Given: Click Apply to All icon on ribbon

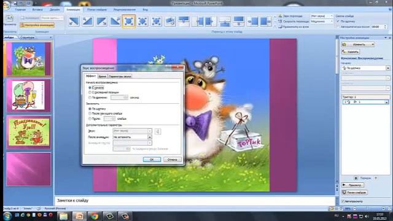Looking at the screenshot, I should (x=281, y=26).
